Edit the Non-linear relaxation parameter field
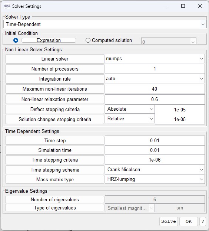 coord(155,99)
